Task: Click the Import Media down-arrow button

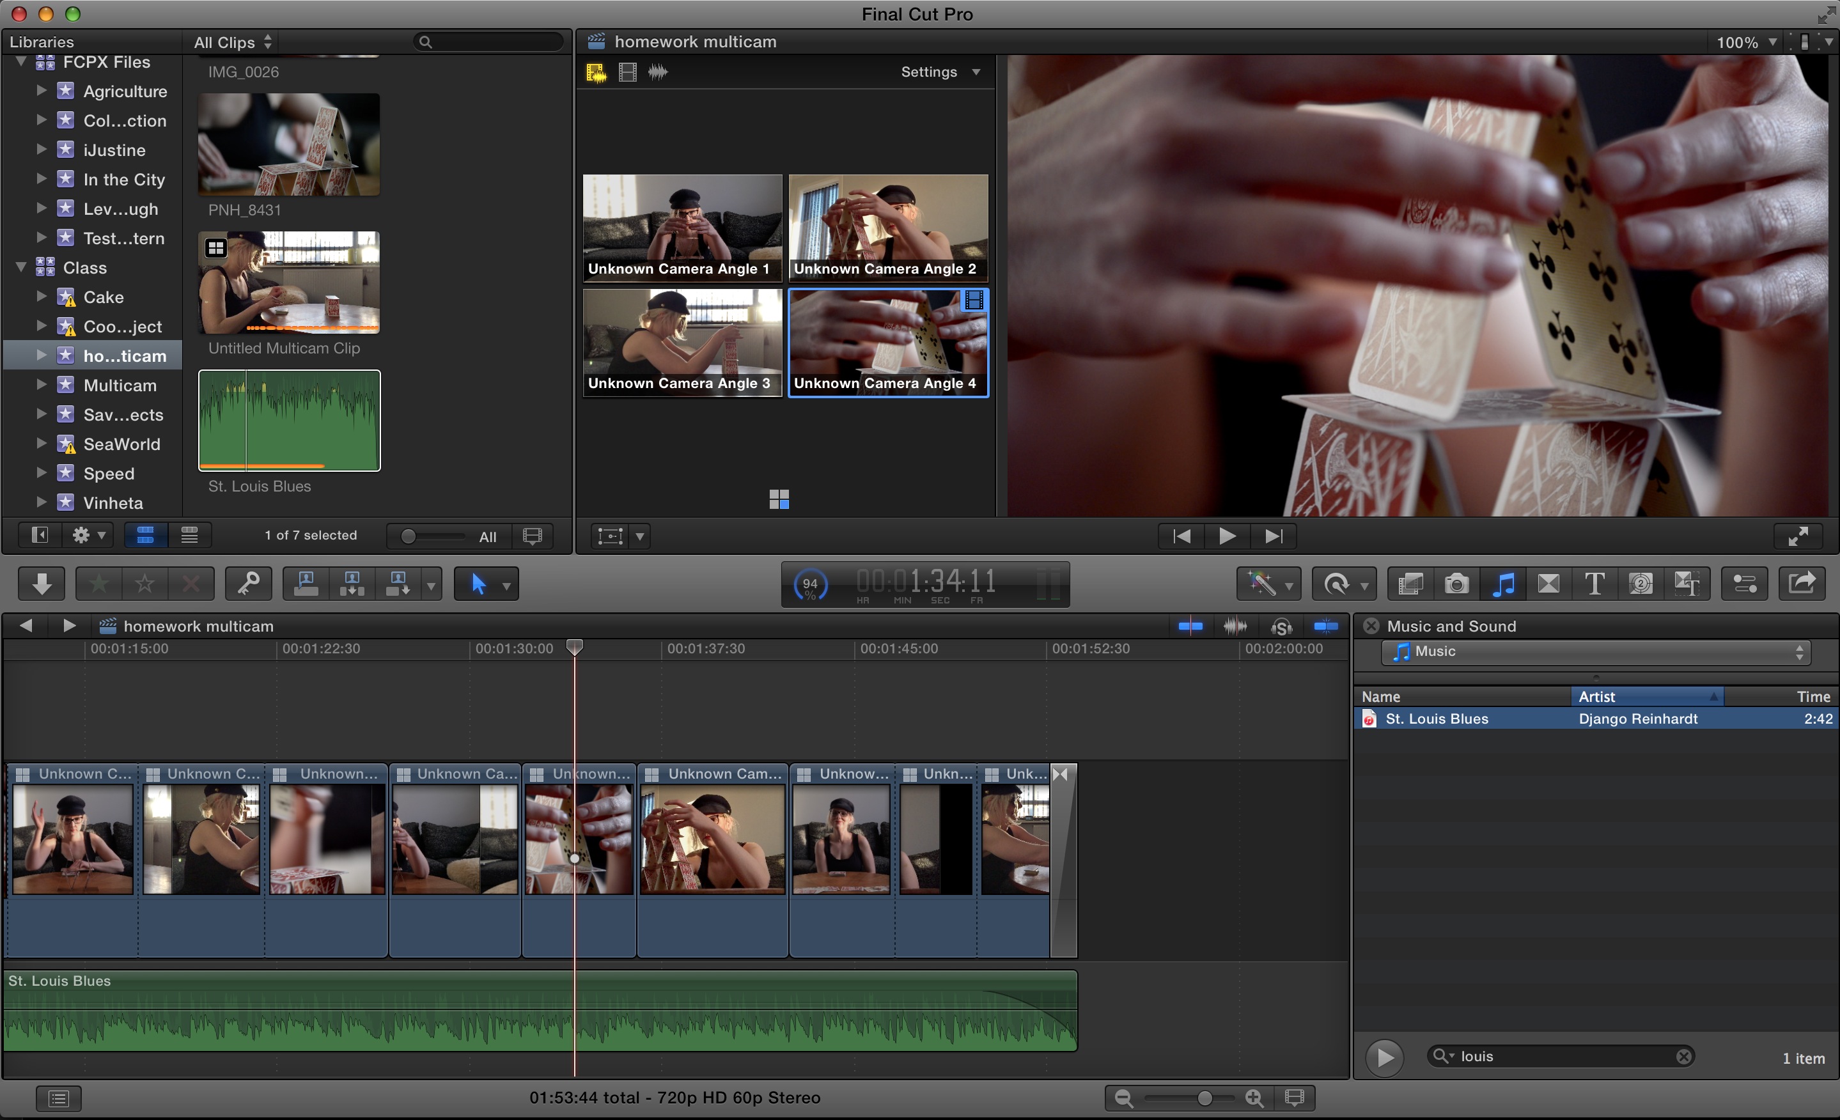Action: pos(41,583)
